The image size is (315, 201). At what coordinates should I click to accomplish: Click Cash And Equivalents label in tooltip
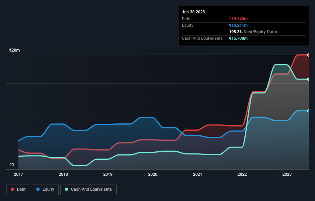[x=202, y=38]
